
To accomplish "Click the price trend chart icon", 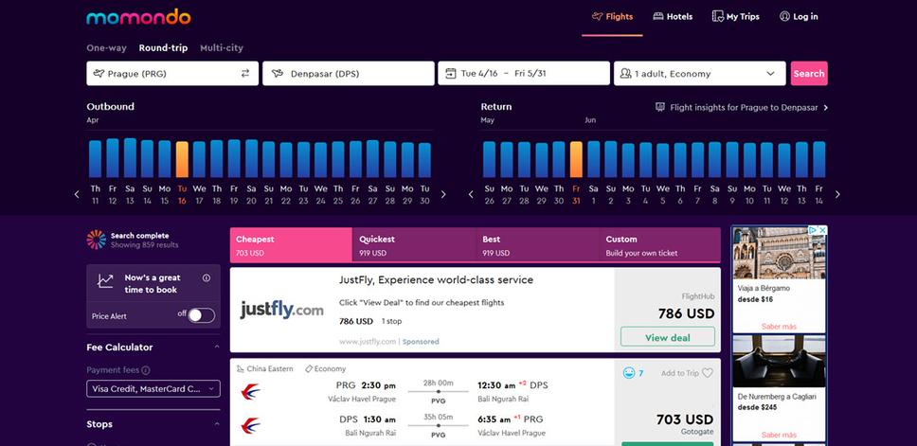I will 105,281.
